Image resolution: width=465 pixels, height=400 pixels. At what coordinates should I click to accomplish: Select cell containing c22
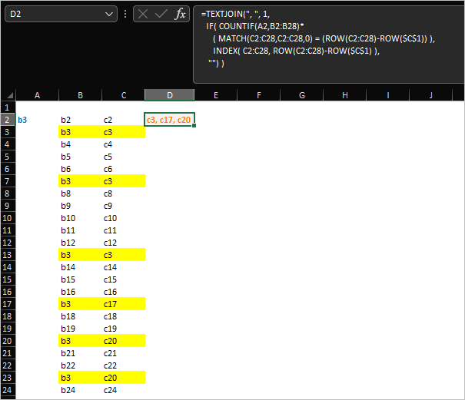pyautogui.click(x=124, y=365)
